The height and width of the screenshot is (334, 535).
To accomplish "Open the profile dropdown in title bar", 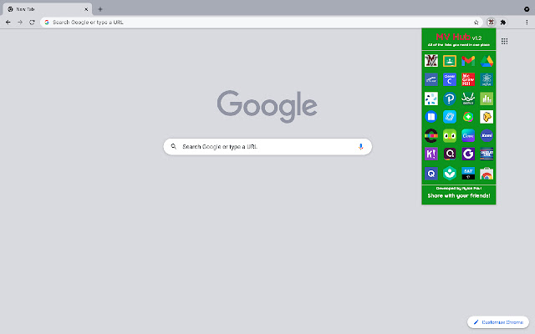I will (527, 9).
